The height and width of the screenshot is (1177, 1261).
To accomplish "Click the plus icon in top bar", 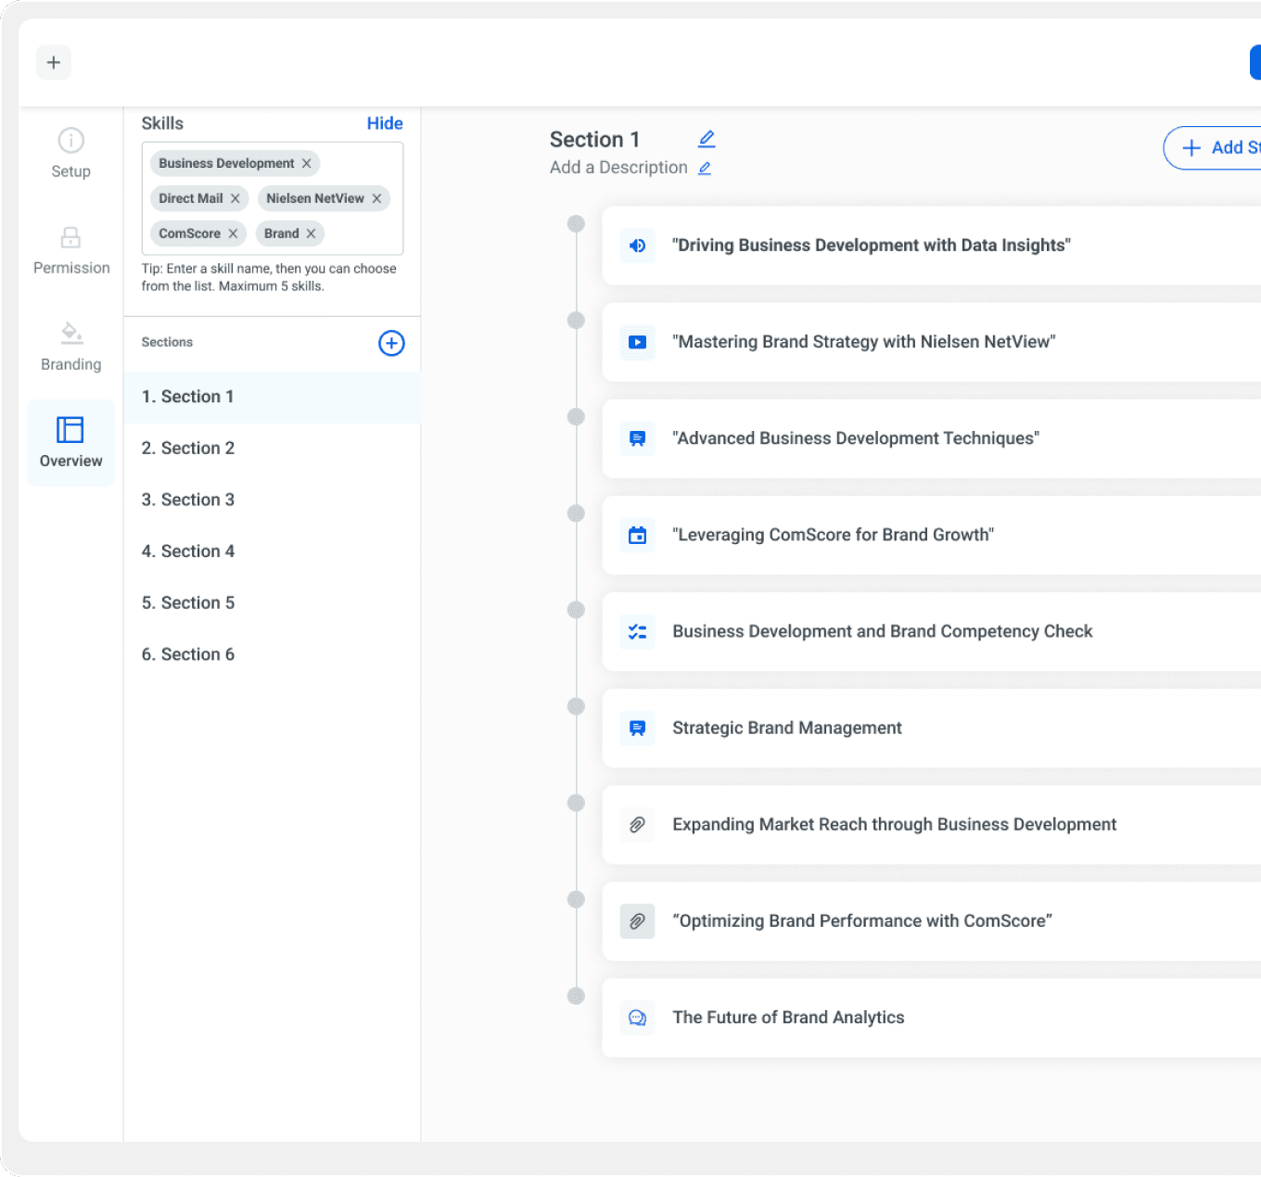I will click(54, 63).
